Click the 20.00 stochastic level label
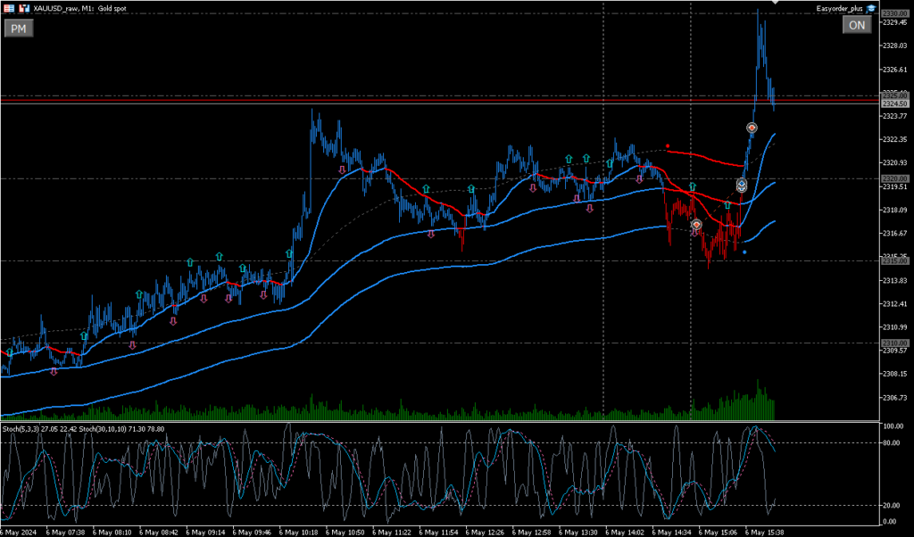Screen dimensions: 914x537 [x=893, y=506]
